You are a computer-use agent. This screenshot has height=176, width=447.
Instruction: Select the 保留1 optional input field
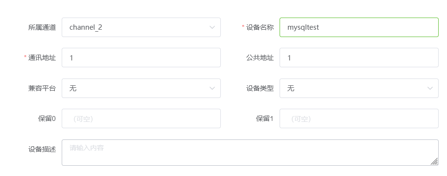[359, 118]
